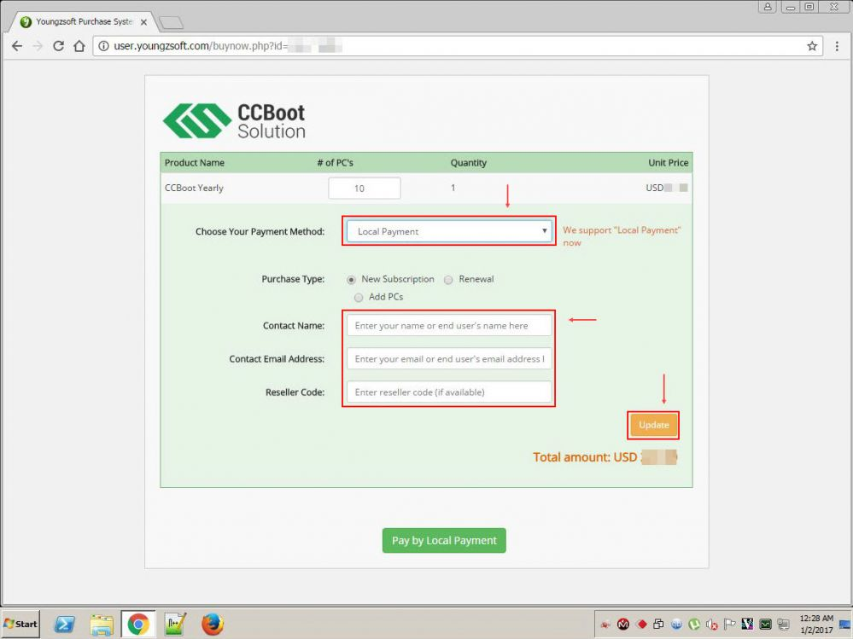The image size is (853, 639).
Task: Choose the Renewal purchase type
Action: (x=448, y=279)
